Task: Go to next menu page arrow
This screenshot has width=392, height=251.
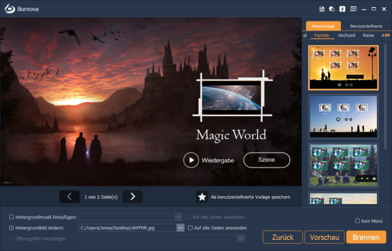Action: coord(133,197)
